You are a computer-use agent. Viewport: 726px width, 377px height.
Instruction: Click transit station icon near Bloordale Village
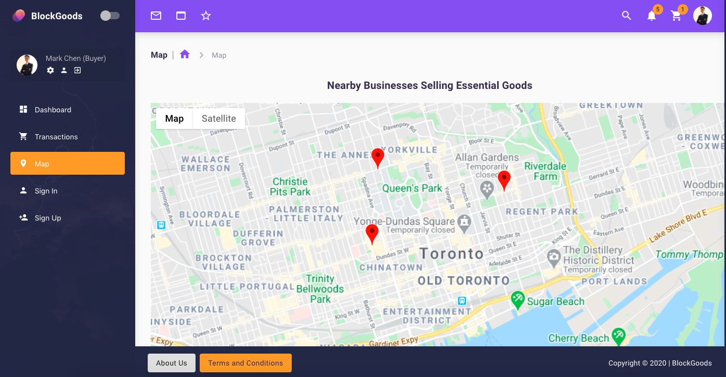(x=161, y=225)
